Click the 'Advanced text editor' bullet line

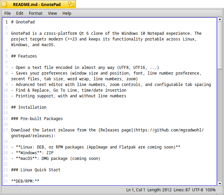pos(111,85)
